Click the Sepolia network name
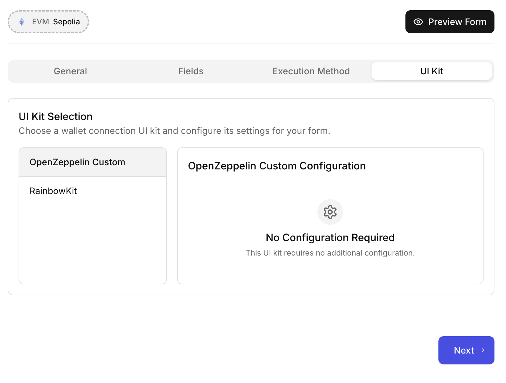The width and height of the screenshot is (506, 383). 66,22
